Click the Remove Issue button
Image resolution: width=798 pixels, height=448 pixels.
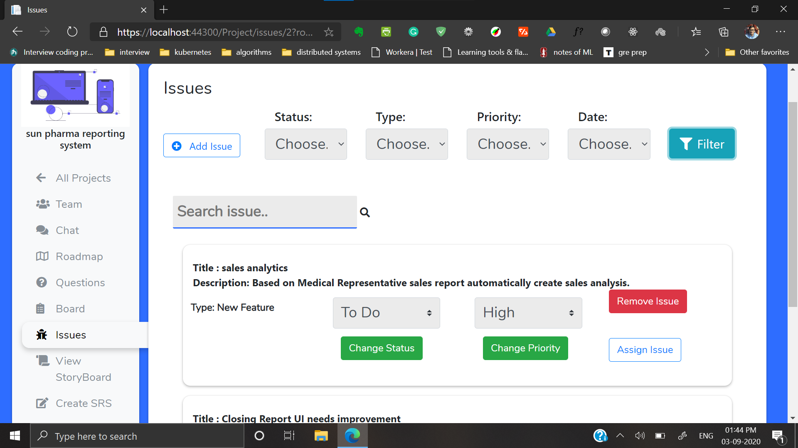(x=648, y=301)
